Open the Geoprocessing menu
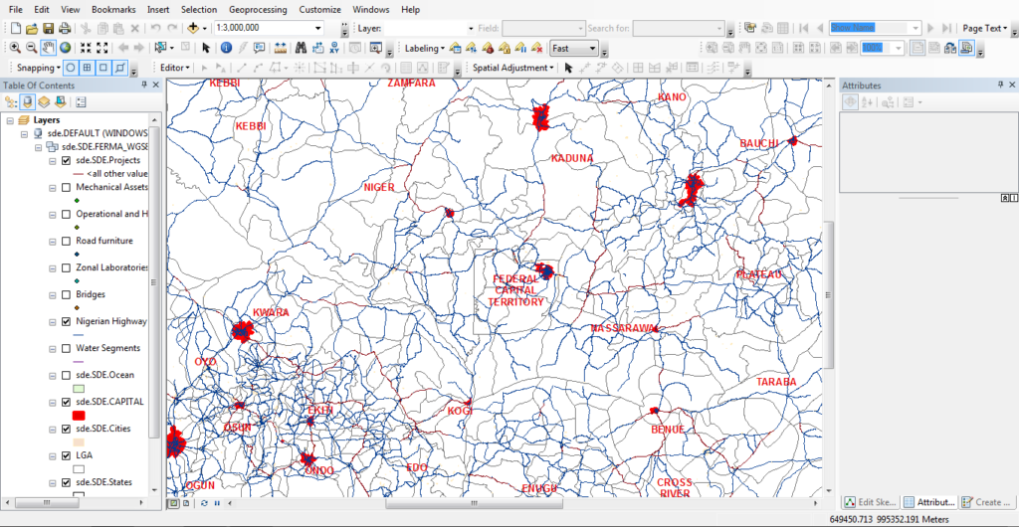The width and height of the screenshot is (1019, 527). 258,10
